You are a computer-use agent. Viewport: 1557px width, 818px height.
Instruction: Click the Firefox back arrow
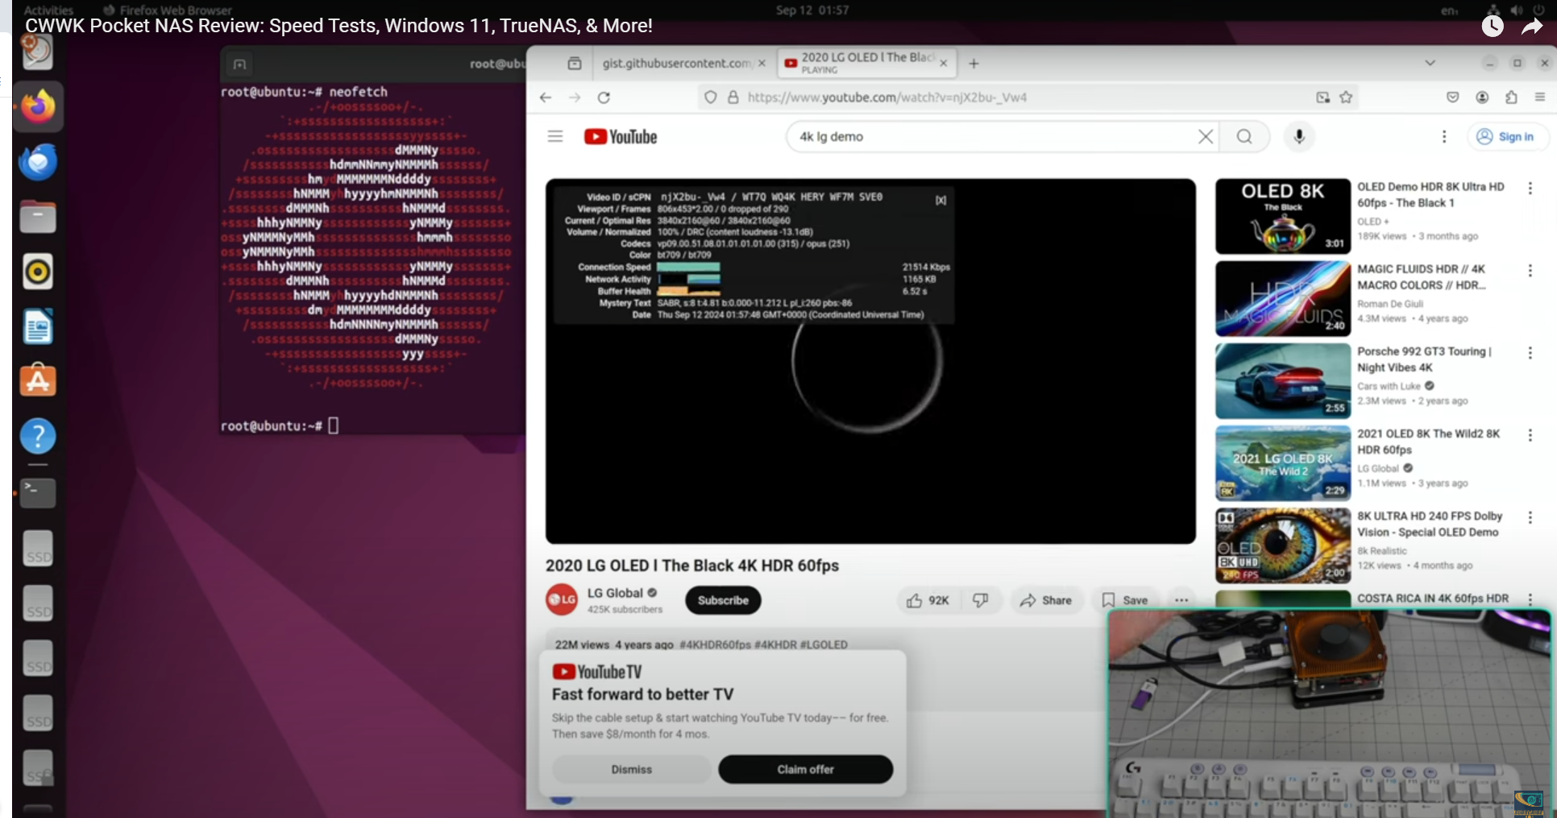tap(546, 98)
